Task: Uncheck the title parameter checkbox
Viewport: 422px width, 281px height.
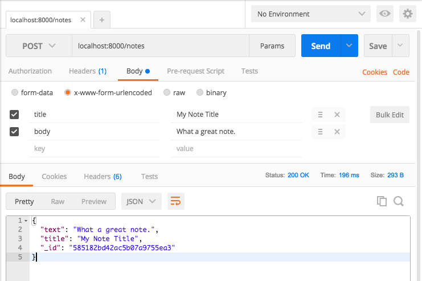Action: [x=15, y=115]
